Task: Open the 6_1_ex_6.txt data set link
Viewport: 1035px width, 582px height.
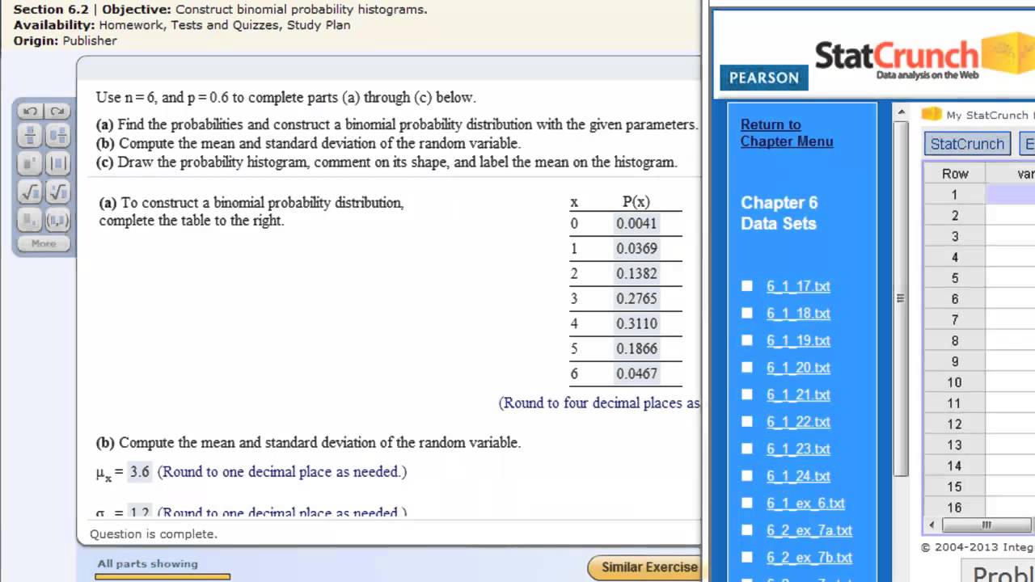Action: click(805, 503)
